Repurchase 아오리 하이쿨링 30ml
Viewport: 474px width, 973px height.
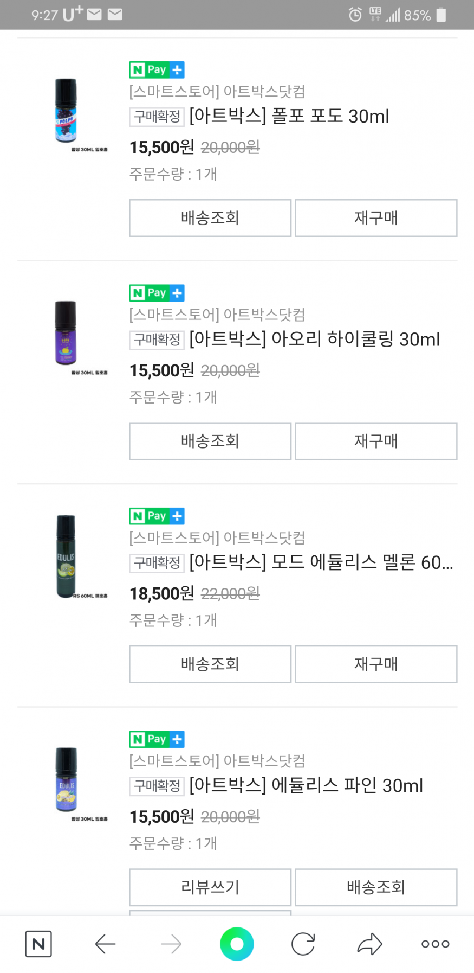376,441
